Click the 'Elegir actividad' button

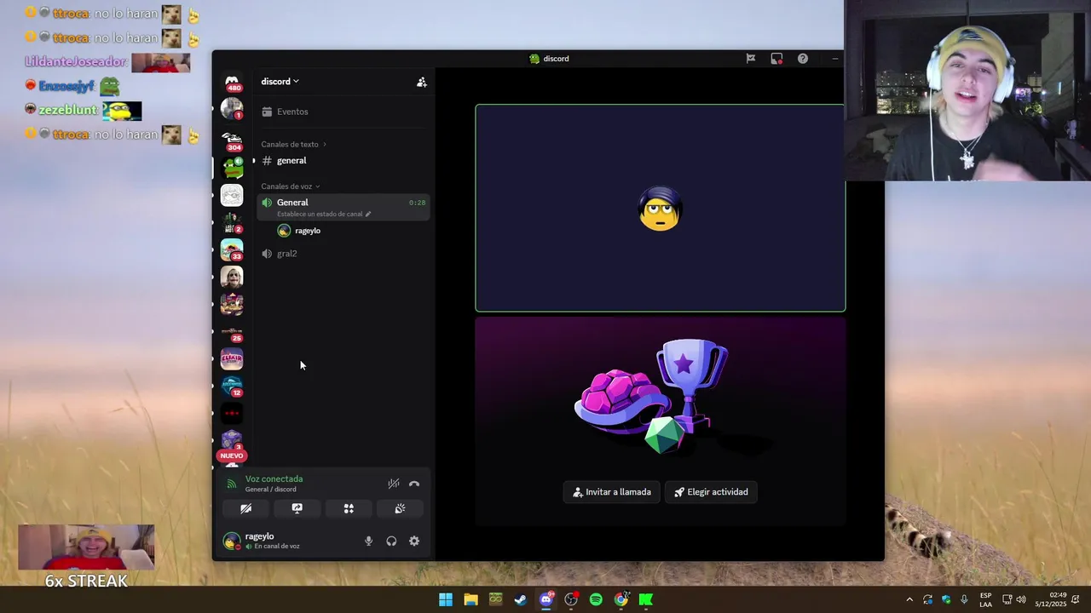pos(711,492)
